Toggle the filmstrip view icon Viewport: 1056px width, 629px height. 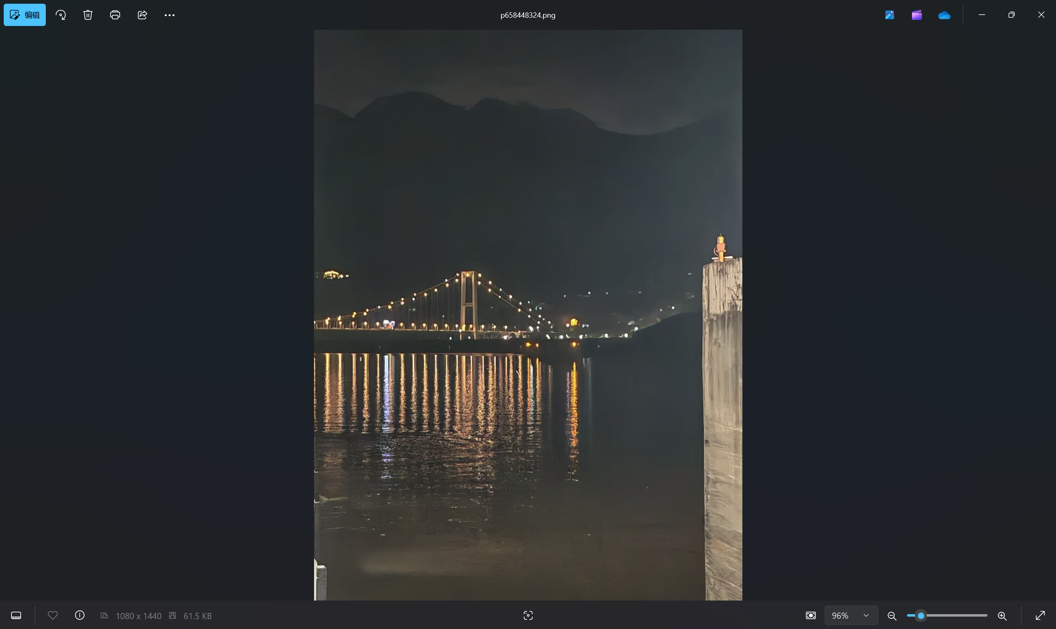pyautogui.click(x=16, y=615)
